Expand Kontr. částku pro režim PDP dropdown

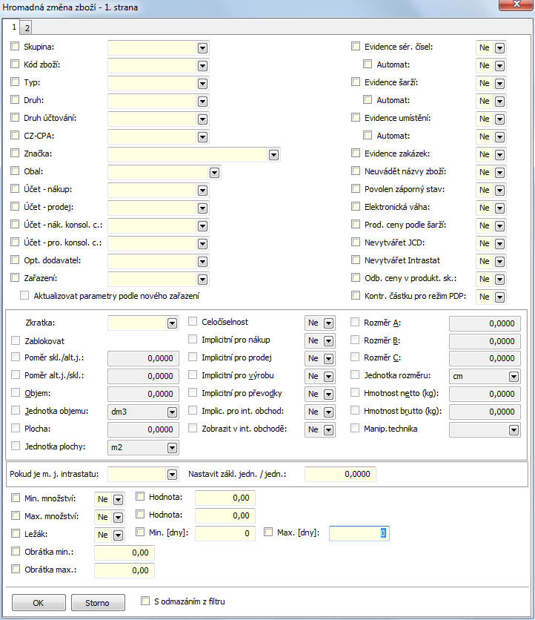[500, 297]
